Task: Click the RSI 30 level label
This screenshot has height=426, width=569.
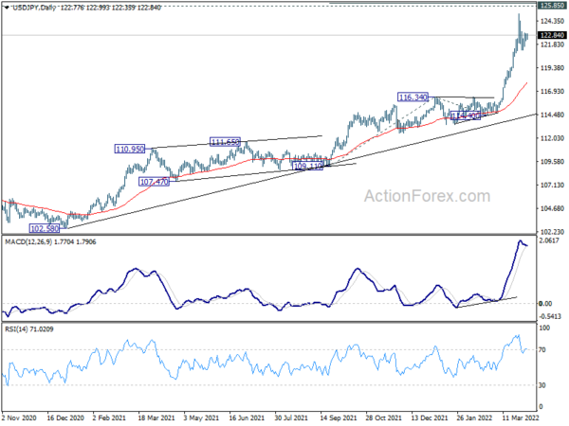Action: [542, 385]
